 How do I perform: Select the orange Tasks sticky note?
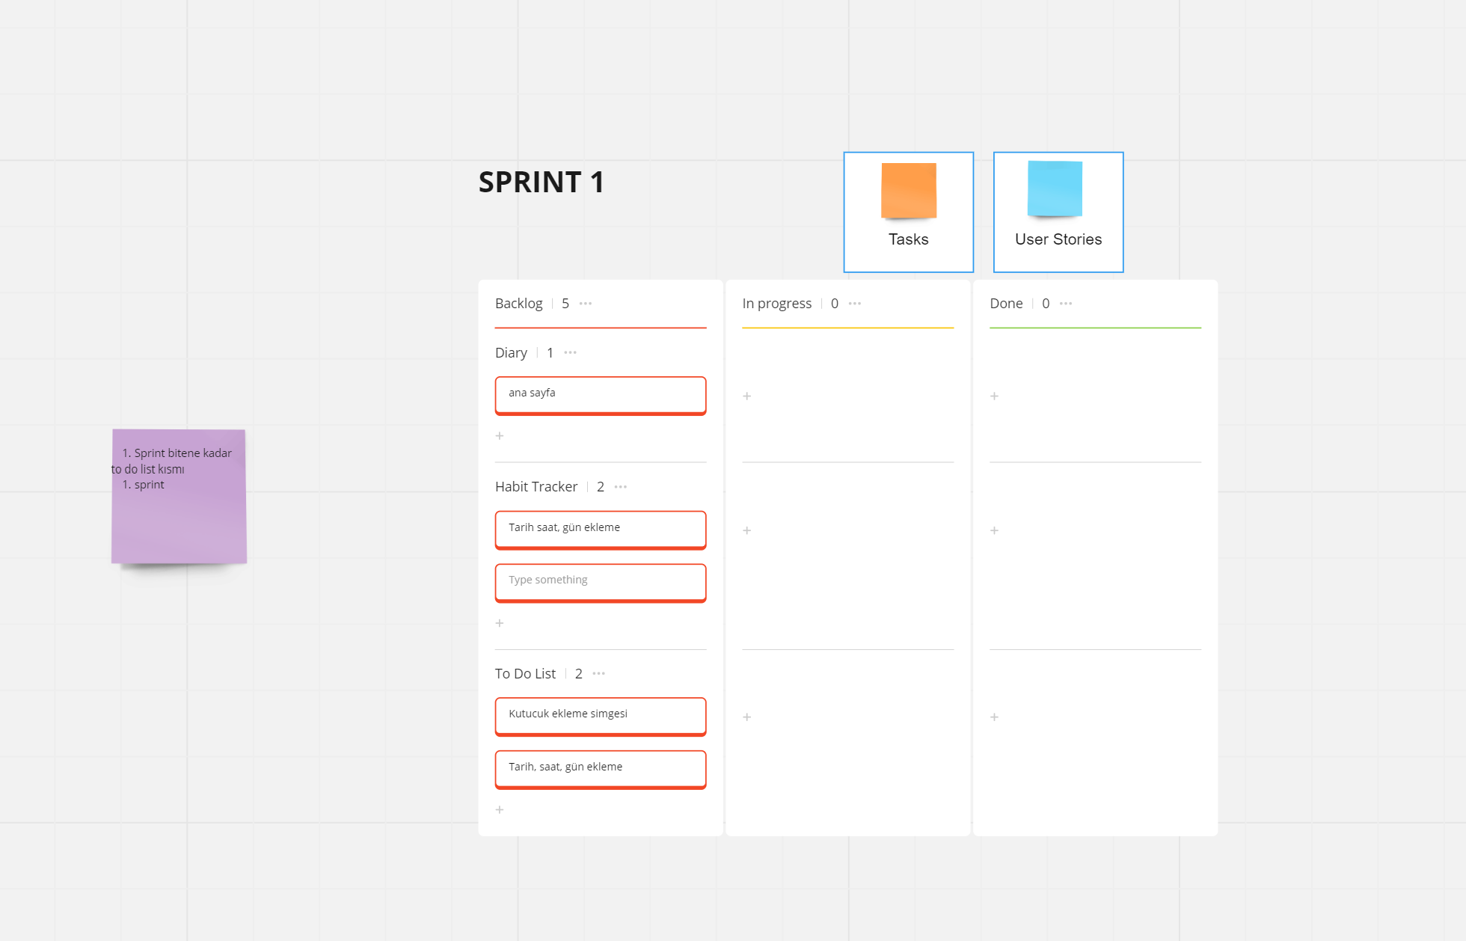(x=909, y=191)
